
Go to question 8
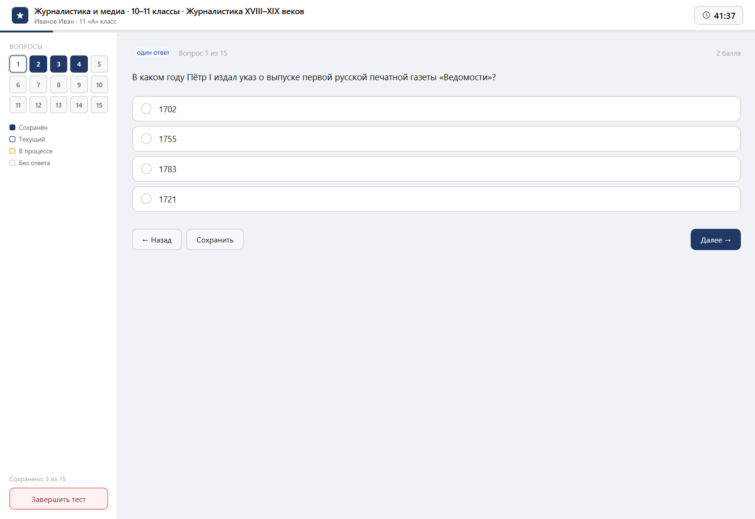click(x=59, y=85)
